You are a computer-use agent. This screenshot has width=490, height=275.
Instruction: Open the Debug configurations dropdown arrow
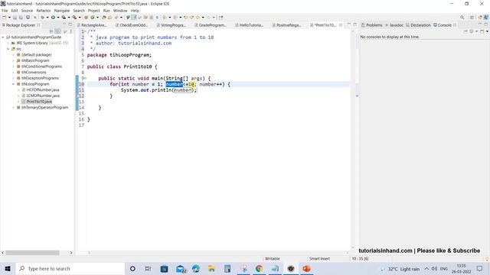(x=47, y=18)
